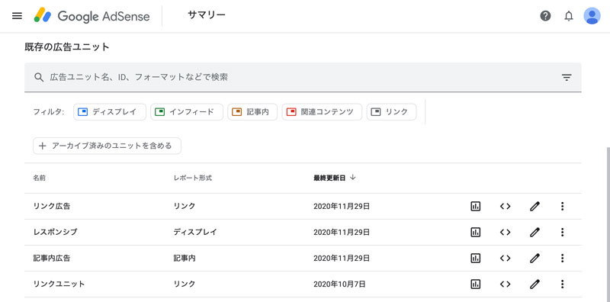Click the 名前 column header

click(40, 178)
